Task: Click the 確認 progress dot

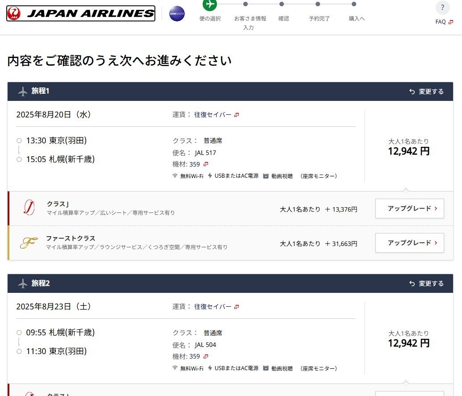Action: point(282,4)
